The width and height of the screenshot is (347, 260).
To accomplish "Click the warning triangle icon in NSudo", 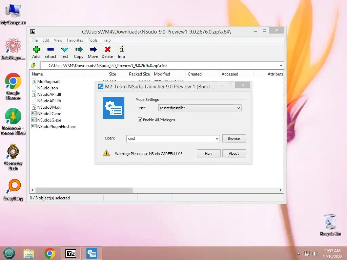I will tap(106, 153).
